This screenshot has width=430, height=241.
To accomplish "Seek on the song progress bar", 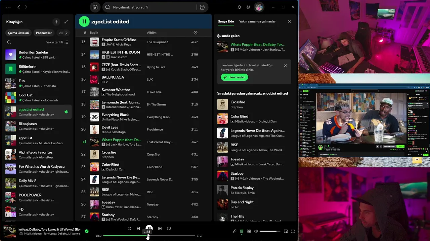I will [149, 236].
